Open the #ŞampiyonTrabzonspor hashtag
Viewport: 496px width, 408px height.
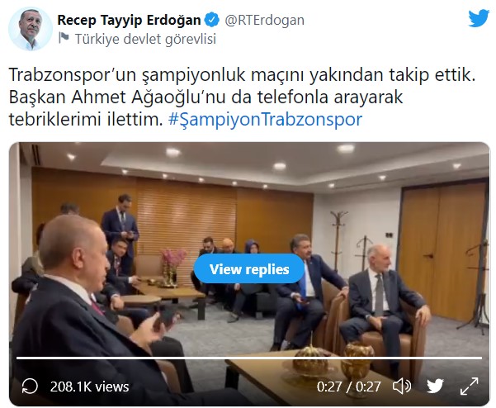tap(265, 120)
